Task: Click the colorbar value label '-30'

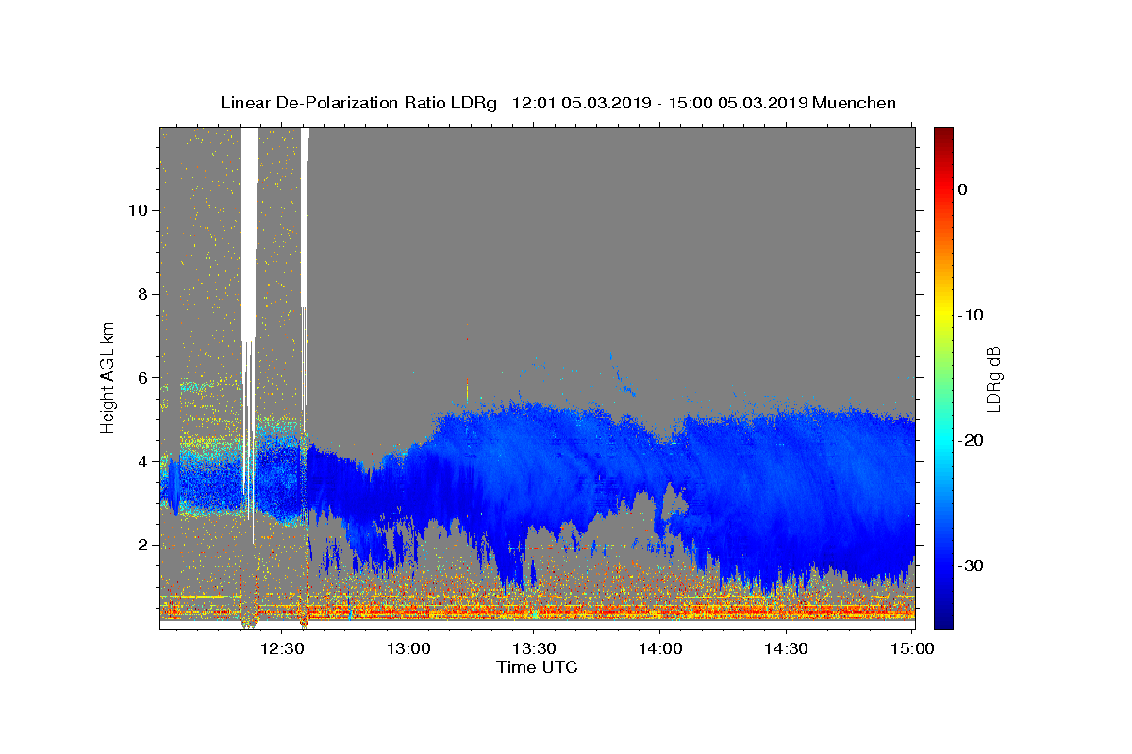Action: point(972,565)
